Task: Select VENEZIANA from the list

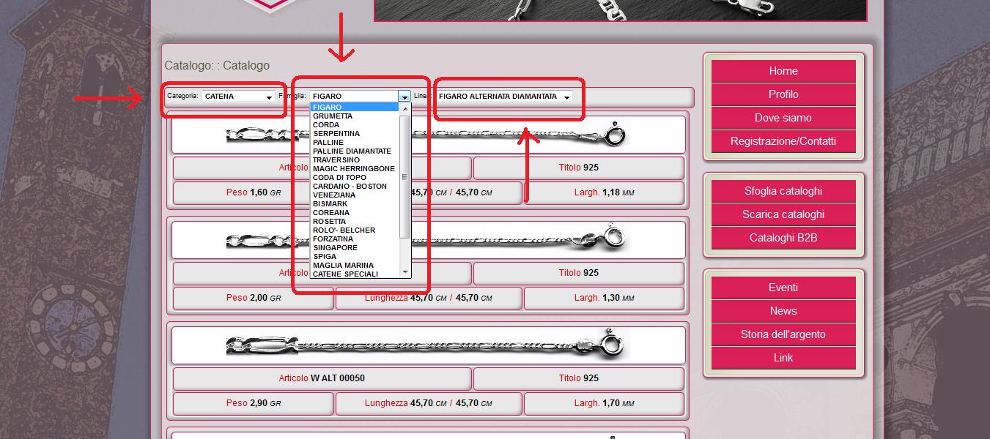Action: (334, 195)
